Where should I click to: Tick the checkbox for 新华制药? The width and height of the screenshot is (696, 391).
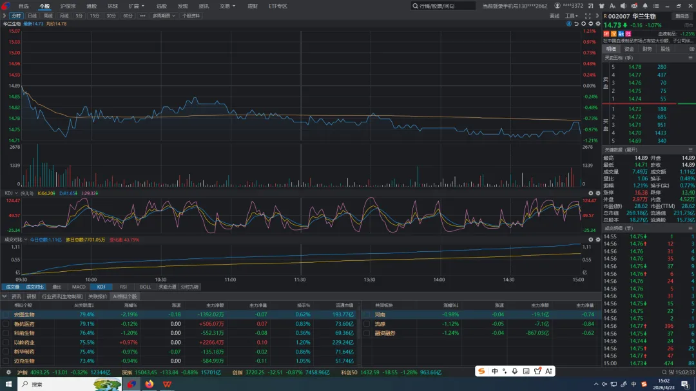pyautogui.click(x=6, y=352)
